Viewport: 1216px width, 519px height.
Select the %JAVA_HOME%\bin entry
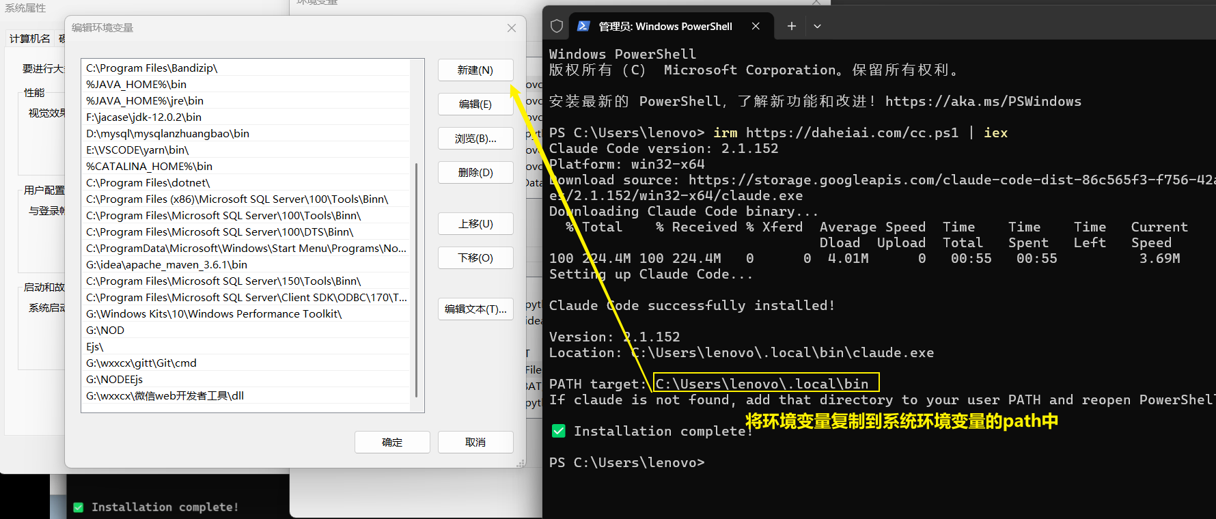point(246,85)
